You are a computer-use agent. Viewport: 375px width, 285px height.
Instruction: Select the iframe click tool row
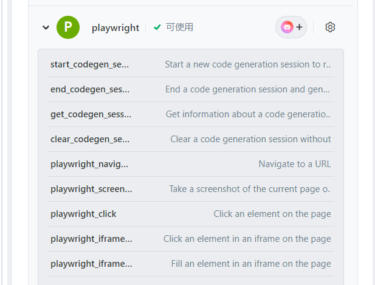91,239
